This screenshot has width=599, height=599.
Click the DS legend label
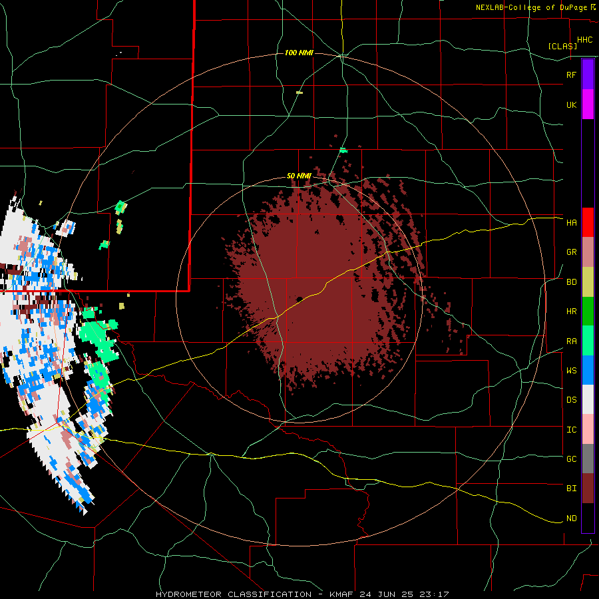tap(571, 400)
